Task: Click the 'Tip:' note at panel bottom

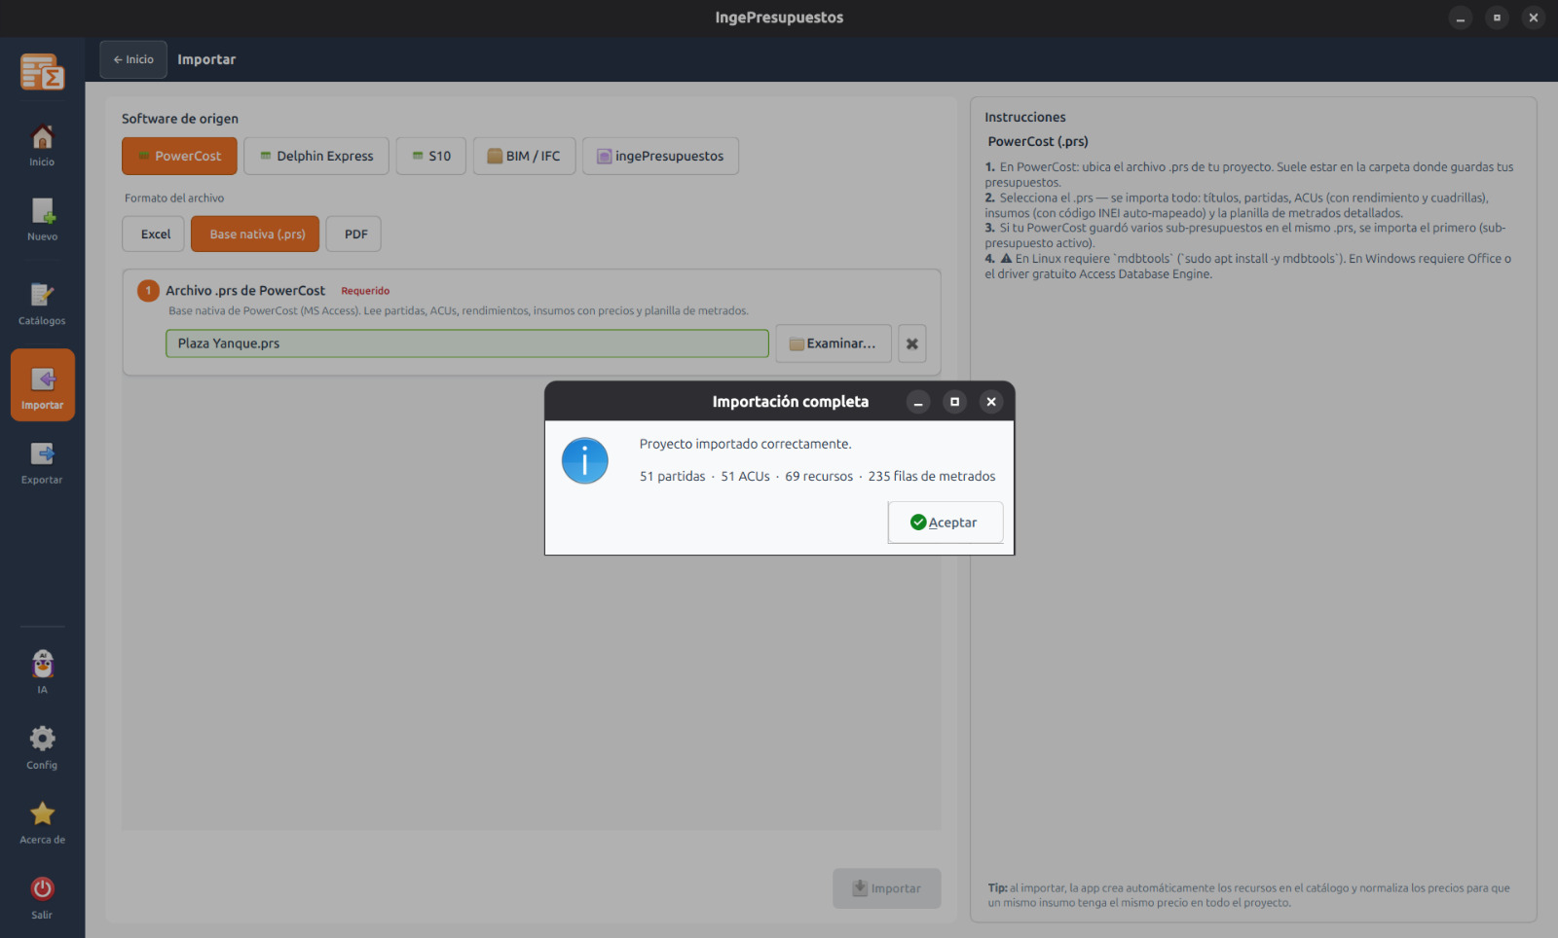Action: pyautogui.click(x=1249, y=895)
